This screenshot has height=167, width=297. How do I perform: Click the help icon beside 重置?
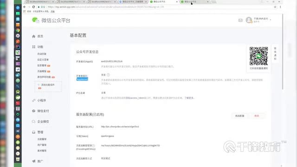pyautogui.click(x=108, y=75)
